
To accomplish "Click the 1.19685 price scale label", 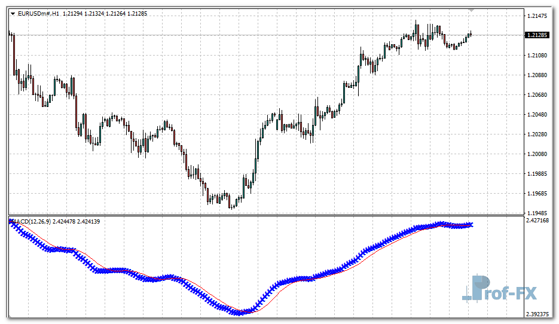I will click(538, 193).
